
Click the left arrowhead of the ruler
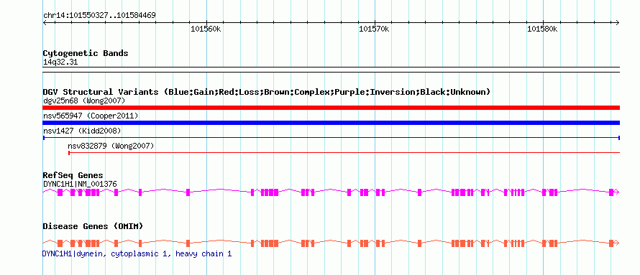[x=45, y=23]
